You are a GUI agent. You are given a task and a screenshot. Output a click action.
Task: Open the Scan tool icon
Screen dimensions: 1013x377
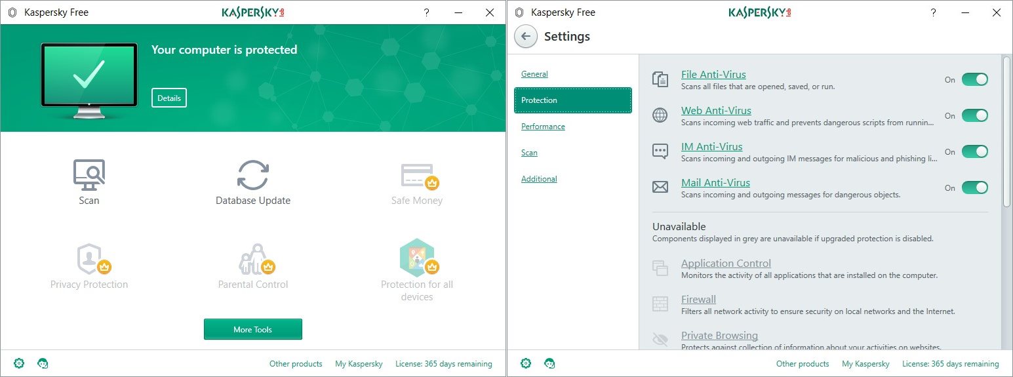click(89, 175)
